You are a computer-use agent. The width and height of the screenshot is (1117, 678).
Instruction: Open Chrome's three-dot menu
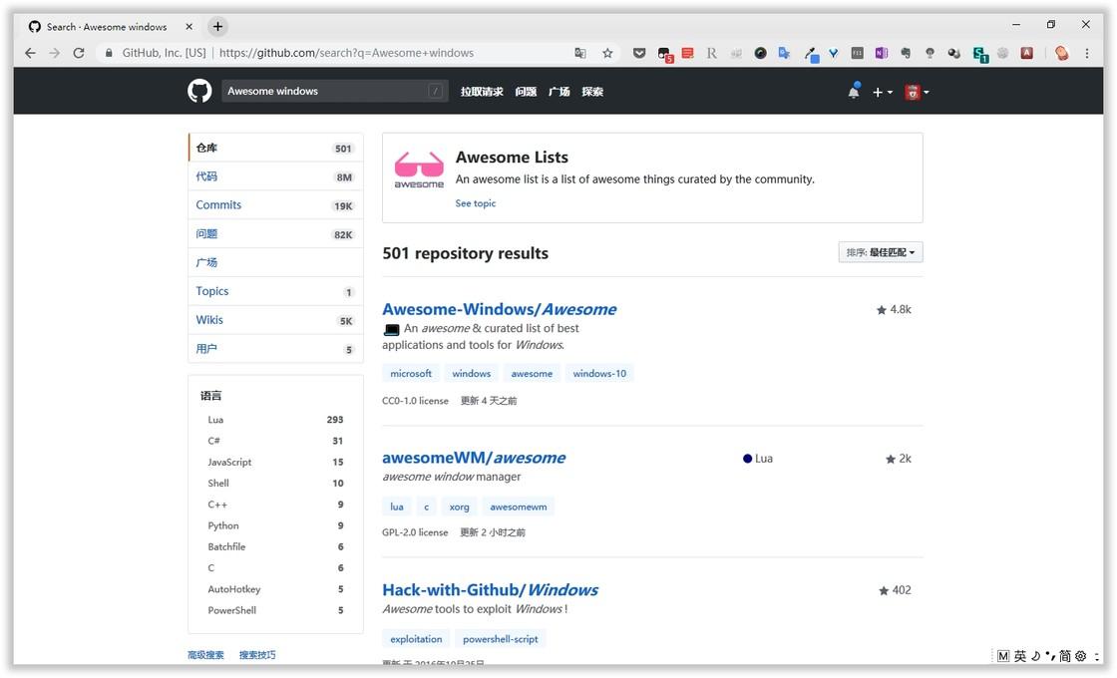click(x=1086, y=52)
